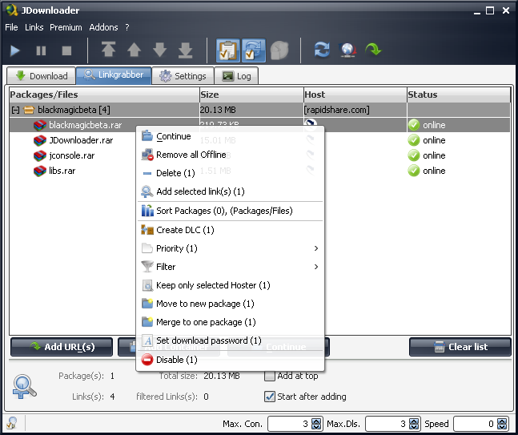Viewport: 518px width, 435px height.
Task: Click online status icon for libs.rar
Action: point(414,171)
